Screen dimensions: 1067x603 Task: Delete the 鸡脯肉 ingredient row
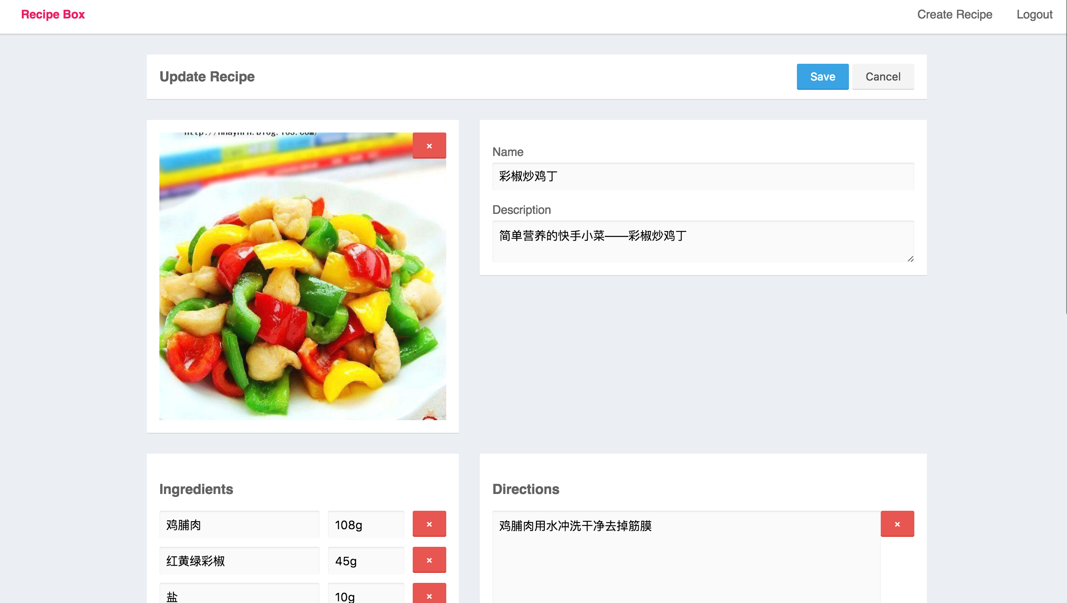429,524
